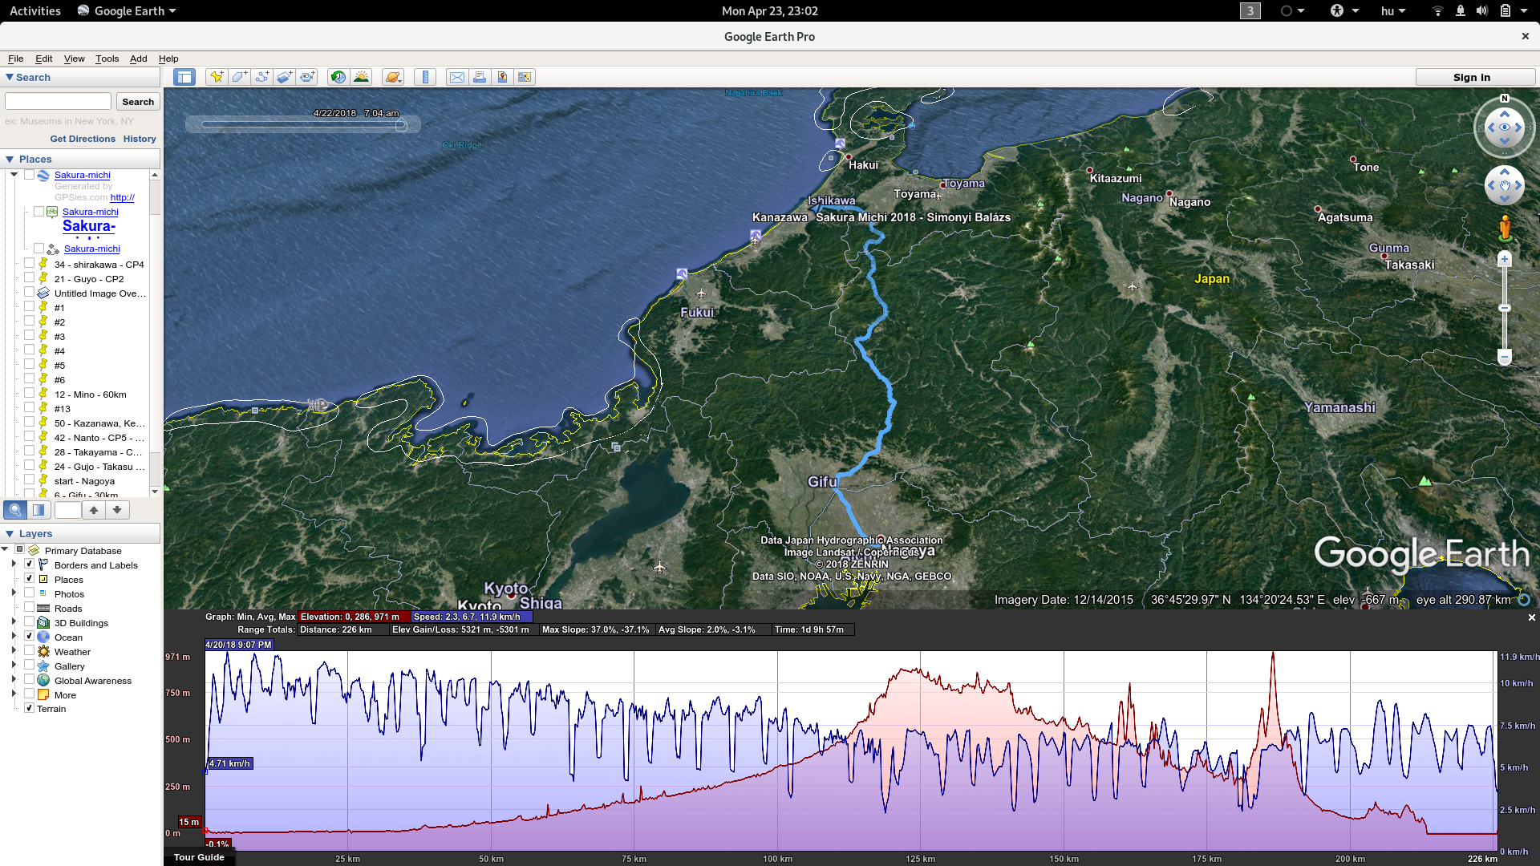Open the accessibility menu in top bar
The image size is (1540, 866).
tap(1344, 10)
